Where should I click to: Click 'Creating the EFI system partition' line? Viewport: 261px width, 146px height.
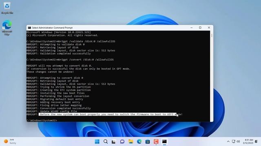click(59, 90)
